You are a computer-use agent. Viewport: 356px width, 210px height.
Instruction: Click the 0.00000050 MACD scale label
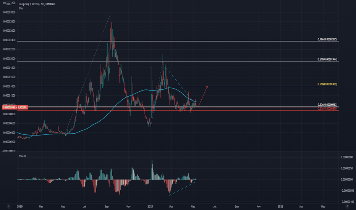pos(347,168)
